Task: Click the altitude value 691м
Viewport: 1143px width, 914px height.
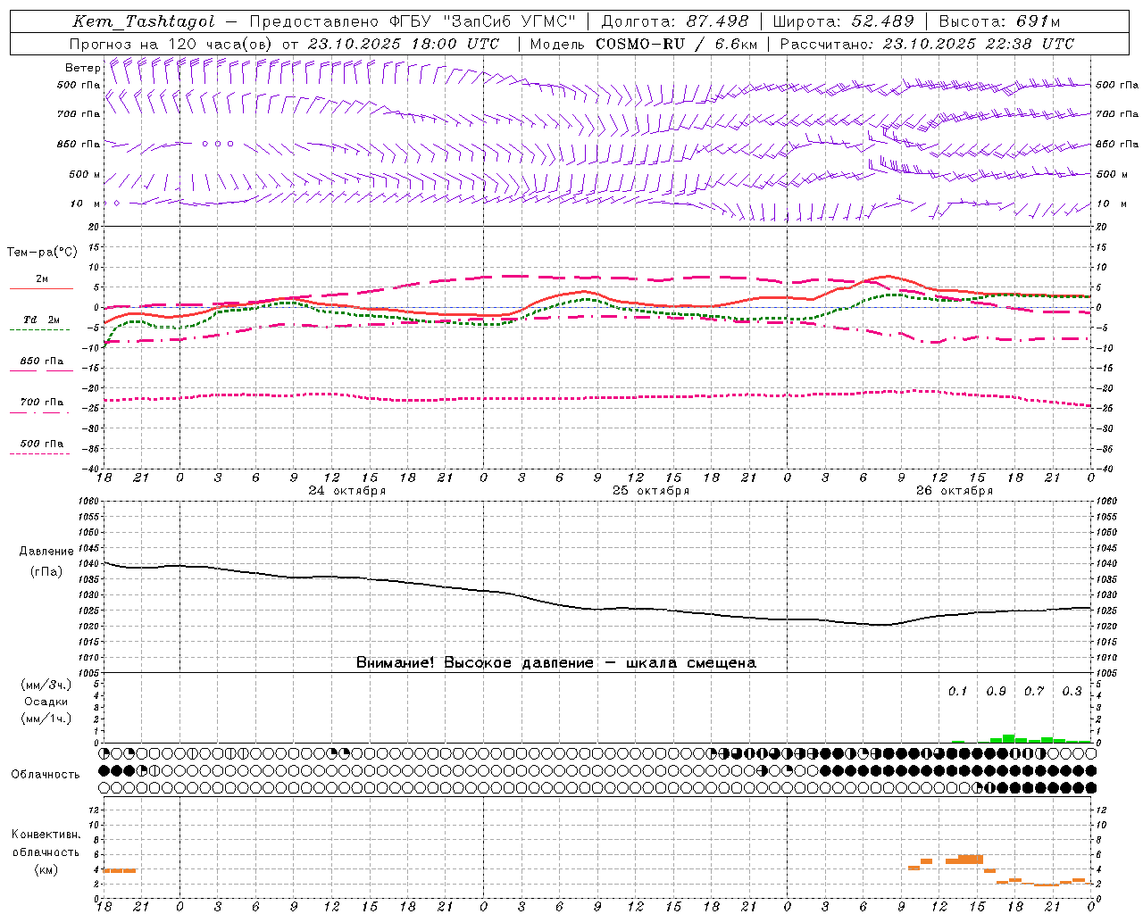Action: click(x=1038, y=21)
